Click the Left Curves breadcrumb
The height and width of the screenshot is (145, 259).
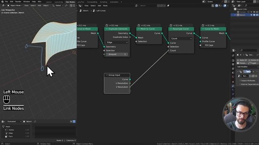[x=99, y=11]
